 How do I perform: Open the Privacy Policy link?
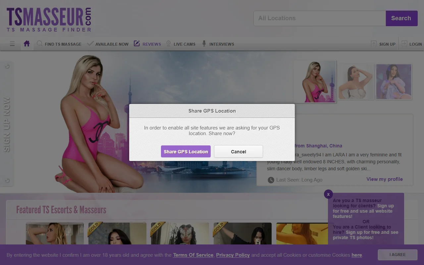(x=233, y=255)
